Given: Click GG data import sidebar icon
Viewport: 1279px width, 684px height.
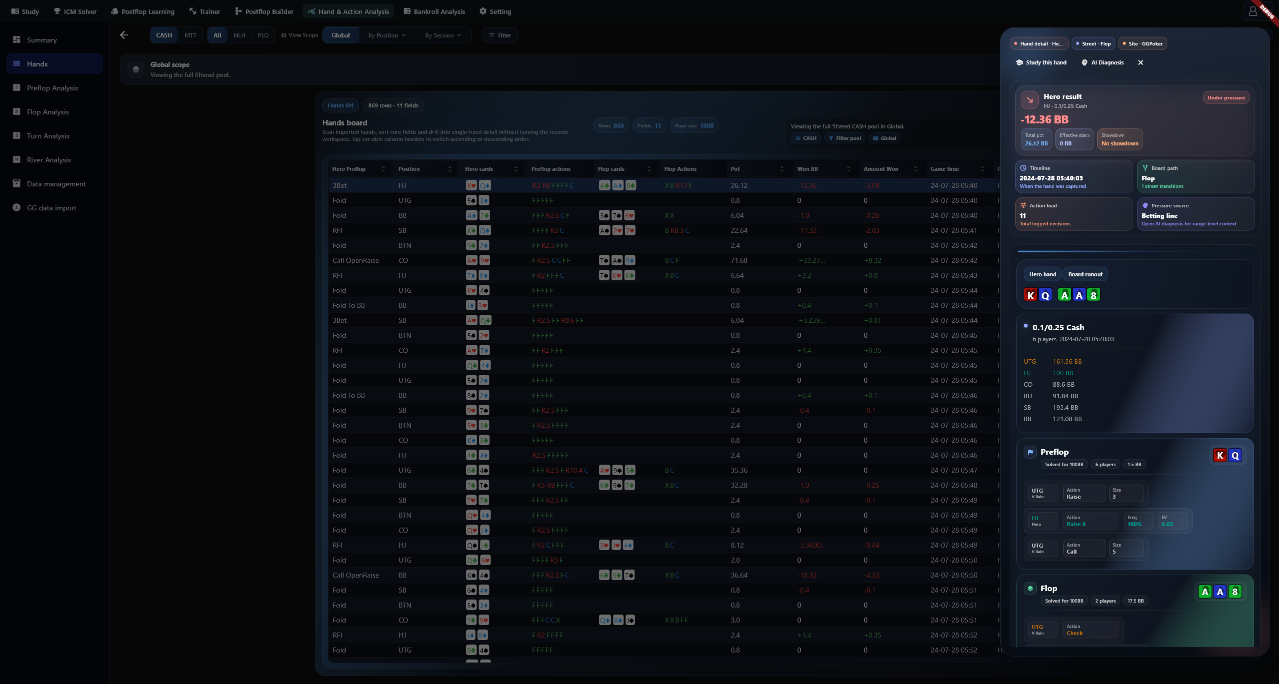Looking at the screenshot, I should 16,207.
